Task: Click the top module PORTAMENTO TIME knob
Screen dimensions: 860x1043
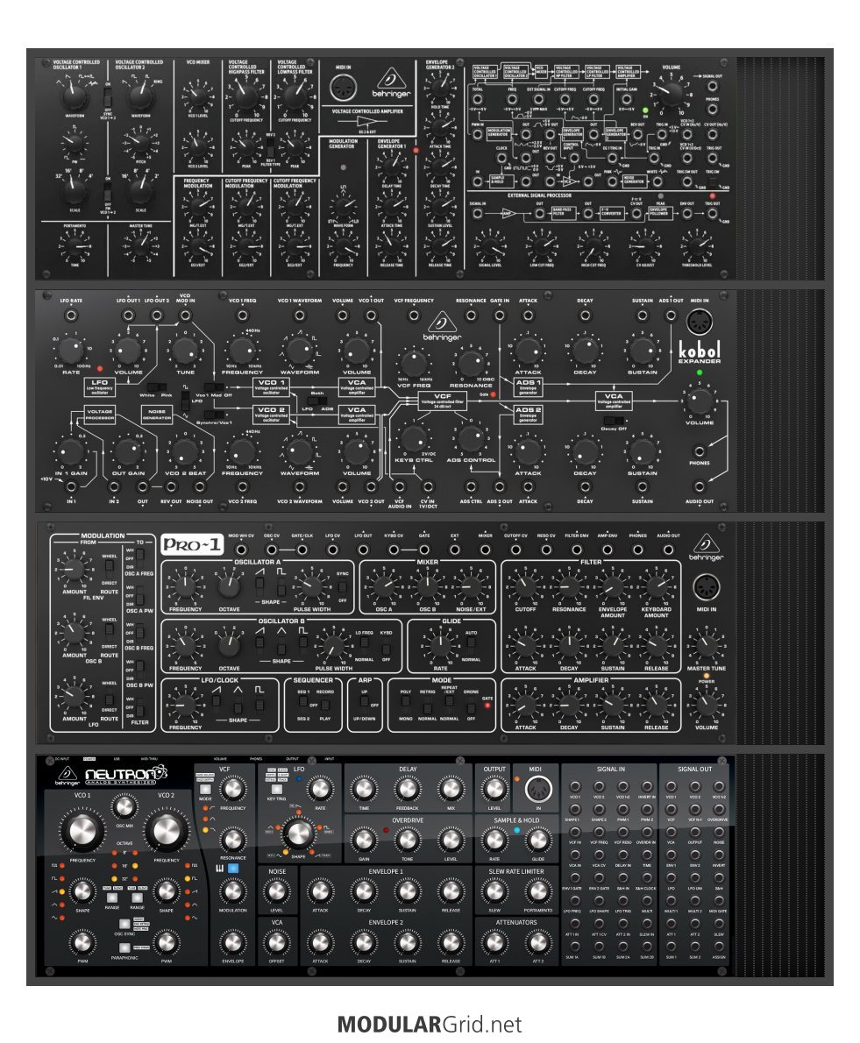Action: [75, 246]
